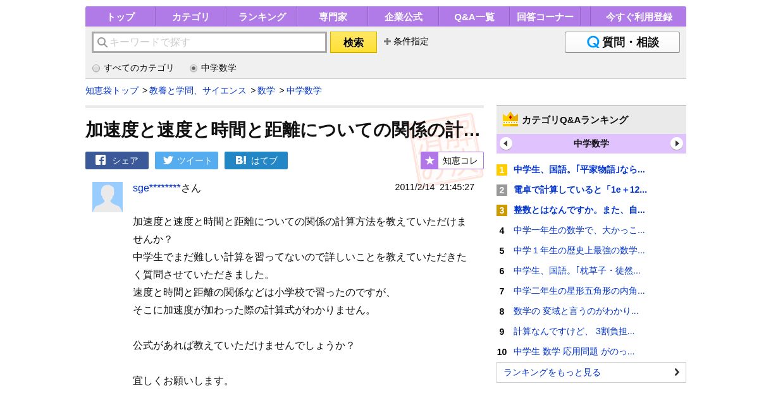Open the Q&A一覧 tab
Screen dimensions: 759x398
474,17
